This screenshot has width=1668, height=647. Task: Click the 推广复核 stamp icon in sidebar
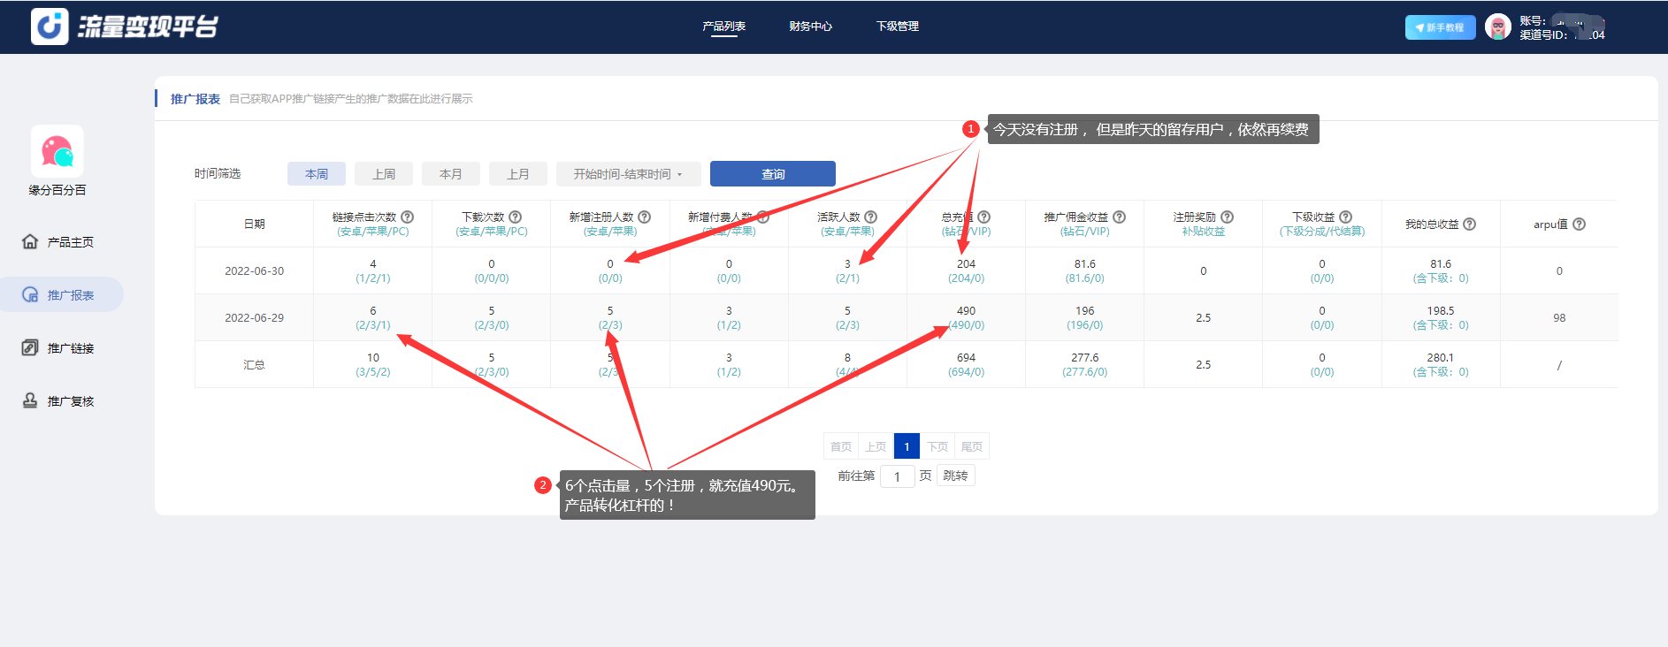click(x=30, y=400)
